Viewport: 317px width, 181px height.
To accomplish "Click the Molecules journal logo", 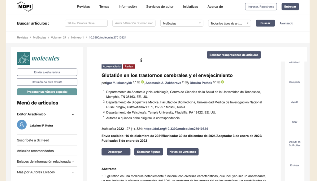I will point(38,58).
